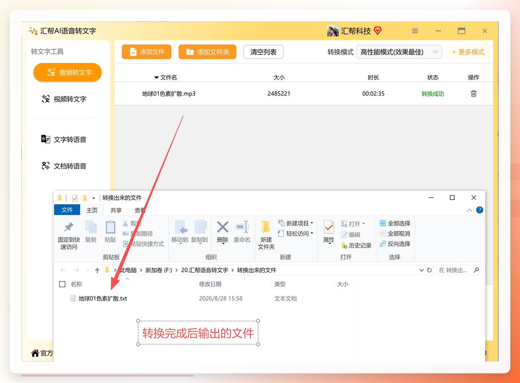
Task: Click 移动到 in the ribbon
Action: 180,232
